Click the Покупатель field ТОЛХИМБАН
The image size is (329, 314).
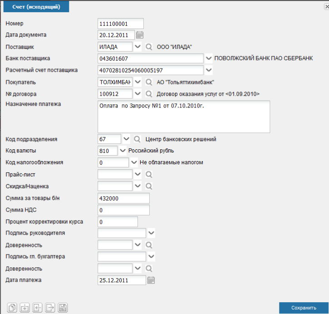pos(115,82)
